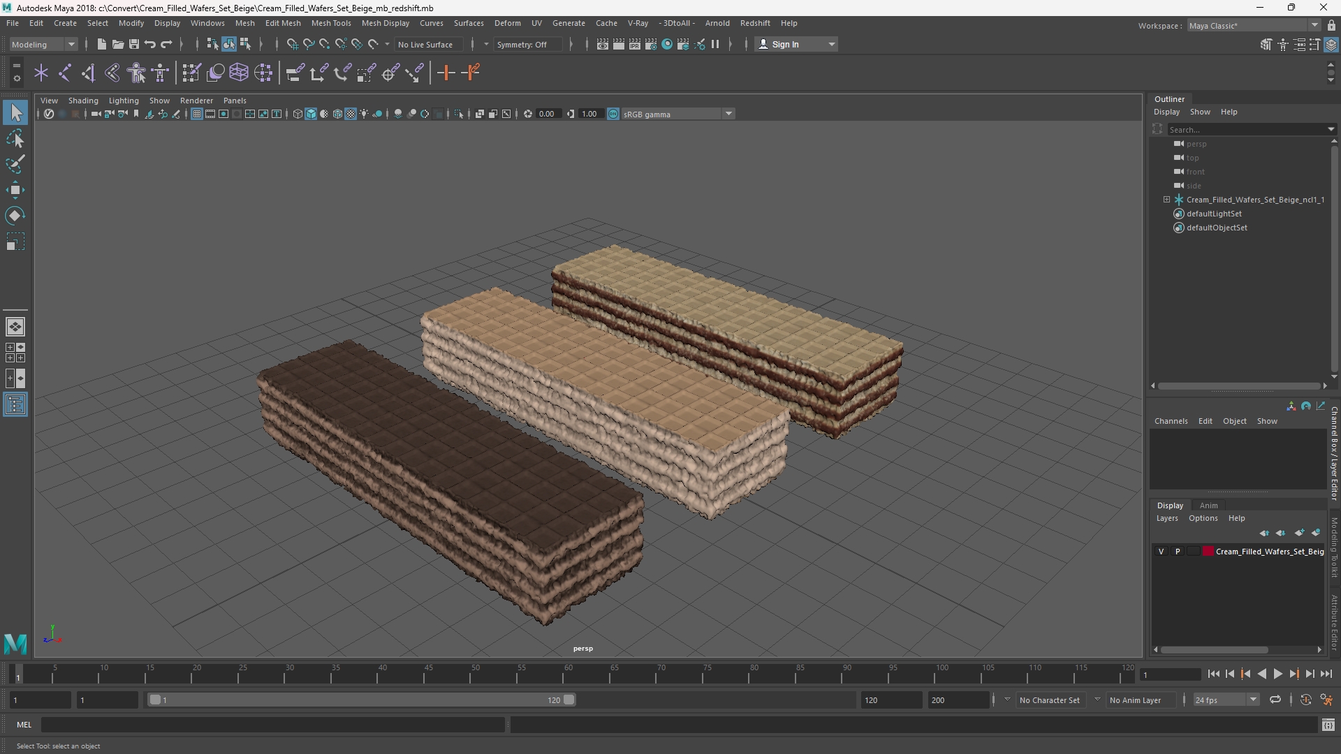Open the Redshift menu
Image resolution: width=1341 pixels, height=754 pixels.
tap(755, 23)
